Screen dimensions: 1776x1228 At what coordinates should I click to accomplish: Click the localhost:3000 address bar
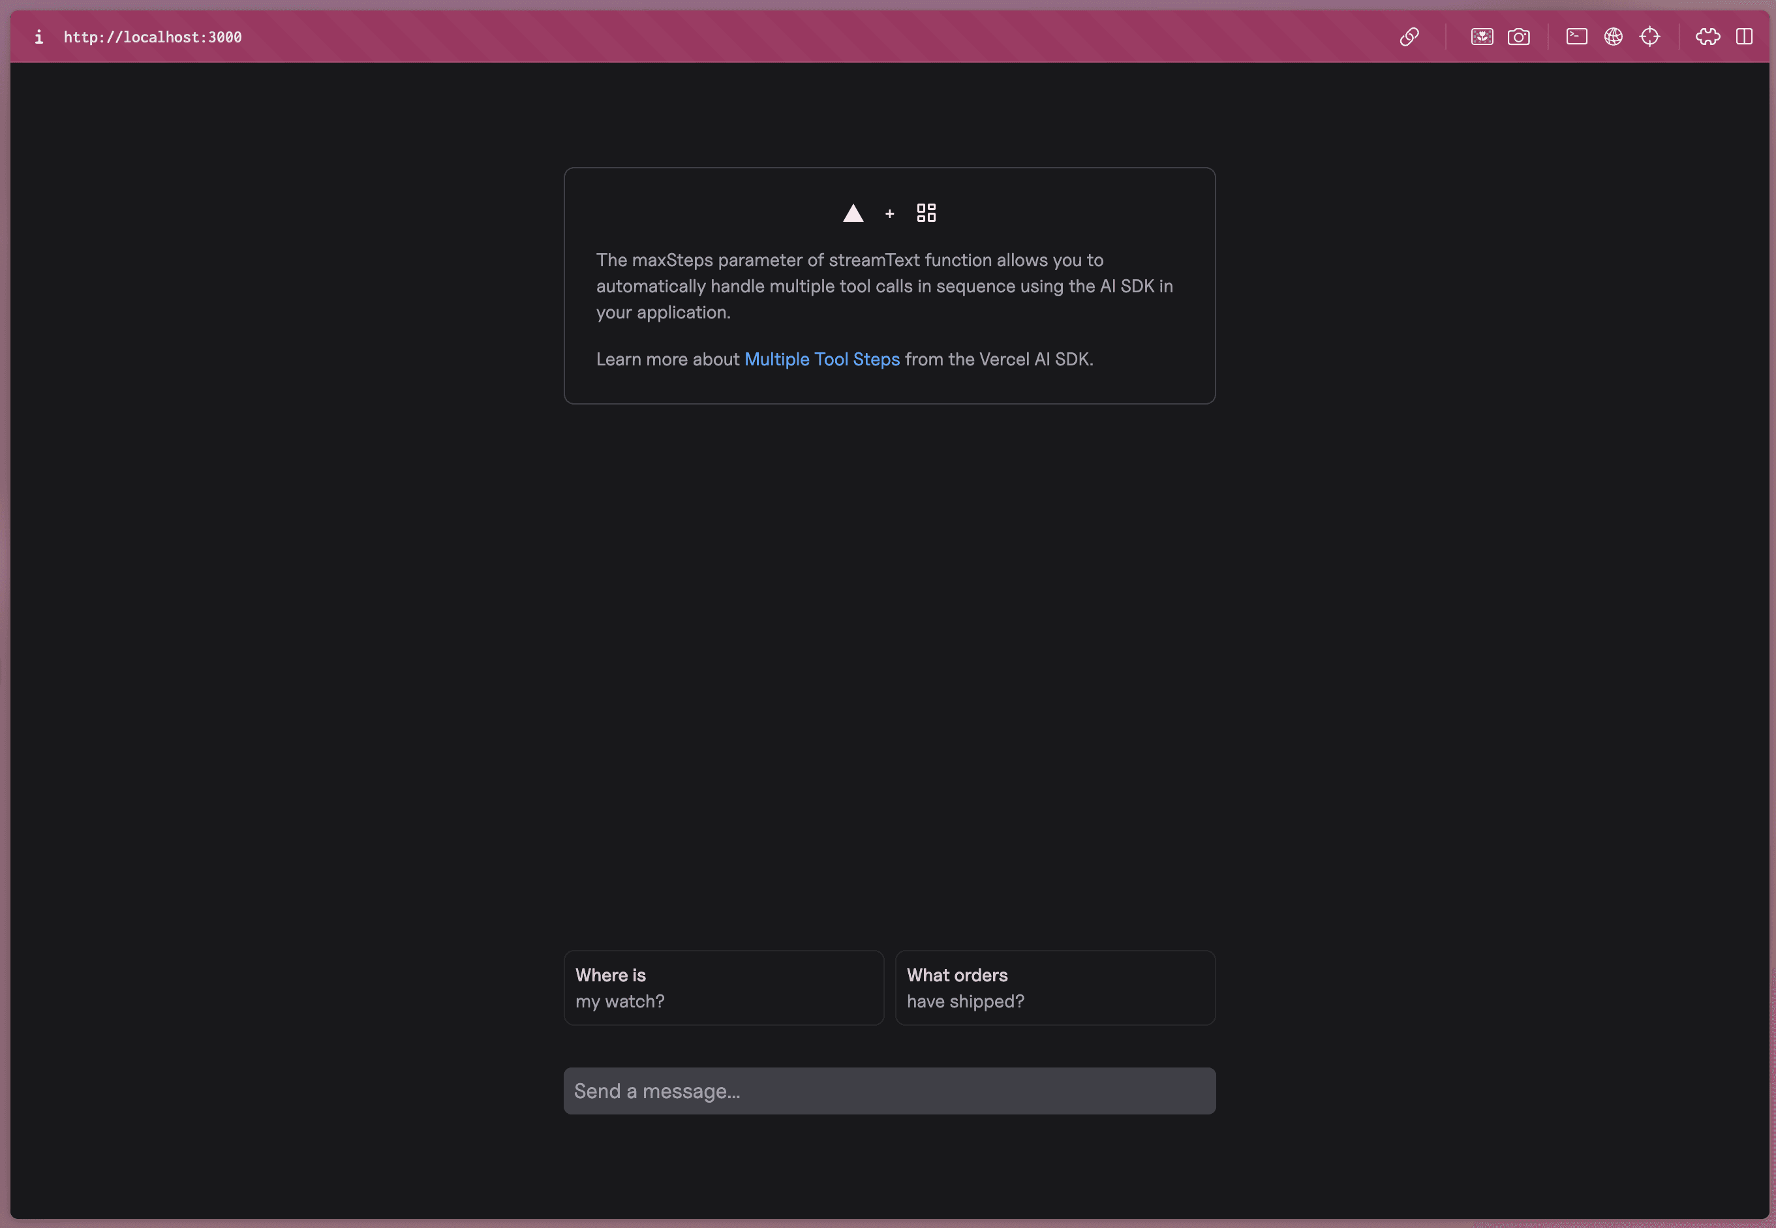(152, 36)
